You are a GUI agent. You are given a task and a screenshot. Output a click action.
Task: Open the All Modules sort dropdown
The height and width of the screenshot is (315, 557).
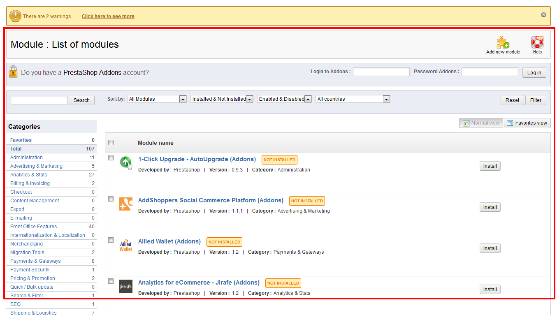(x=157, y=99)
